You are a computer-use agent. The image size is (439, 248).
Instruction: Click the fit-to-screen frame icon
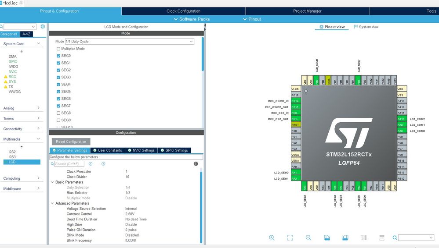coord(290,237)
